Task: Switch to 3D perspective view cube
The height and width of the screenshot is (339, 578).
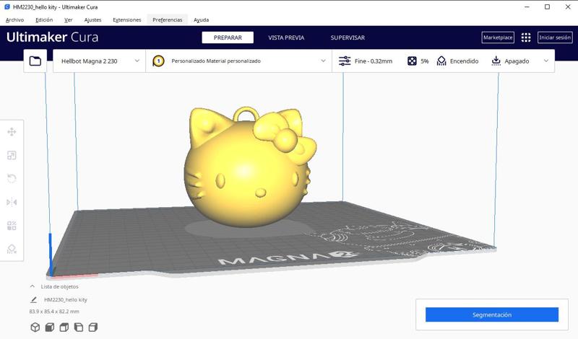Action: (35, 327)
